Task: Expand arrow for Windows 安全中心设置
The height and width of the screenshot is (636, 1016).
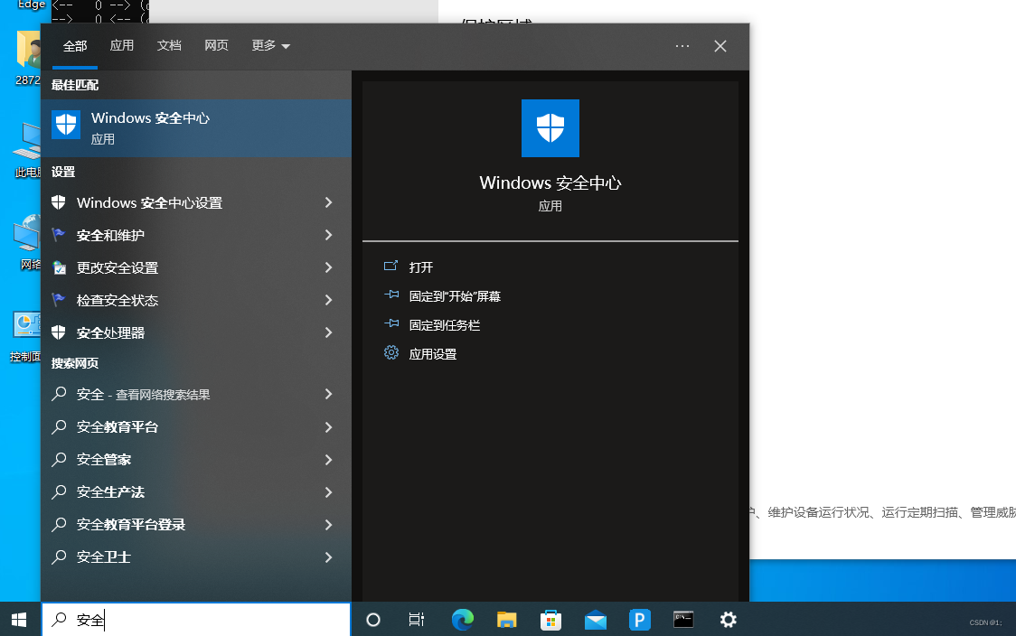Action: (x=328, y=202)
